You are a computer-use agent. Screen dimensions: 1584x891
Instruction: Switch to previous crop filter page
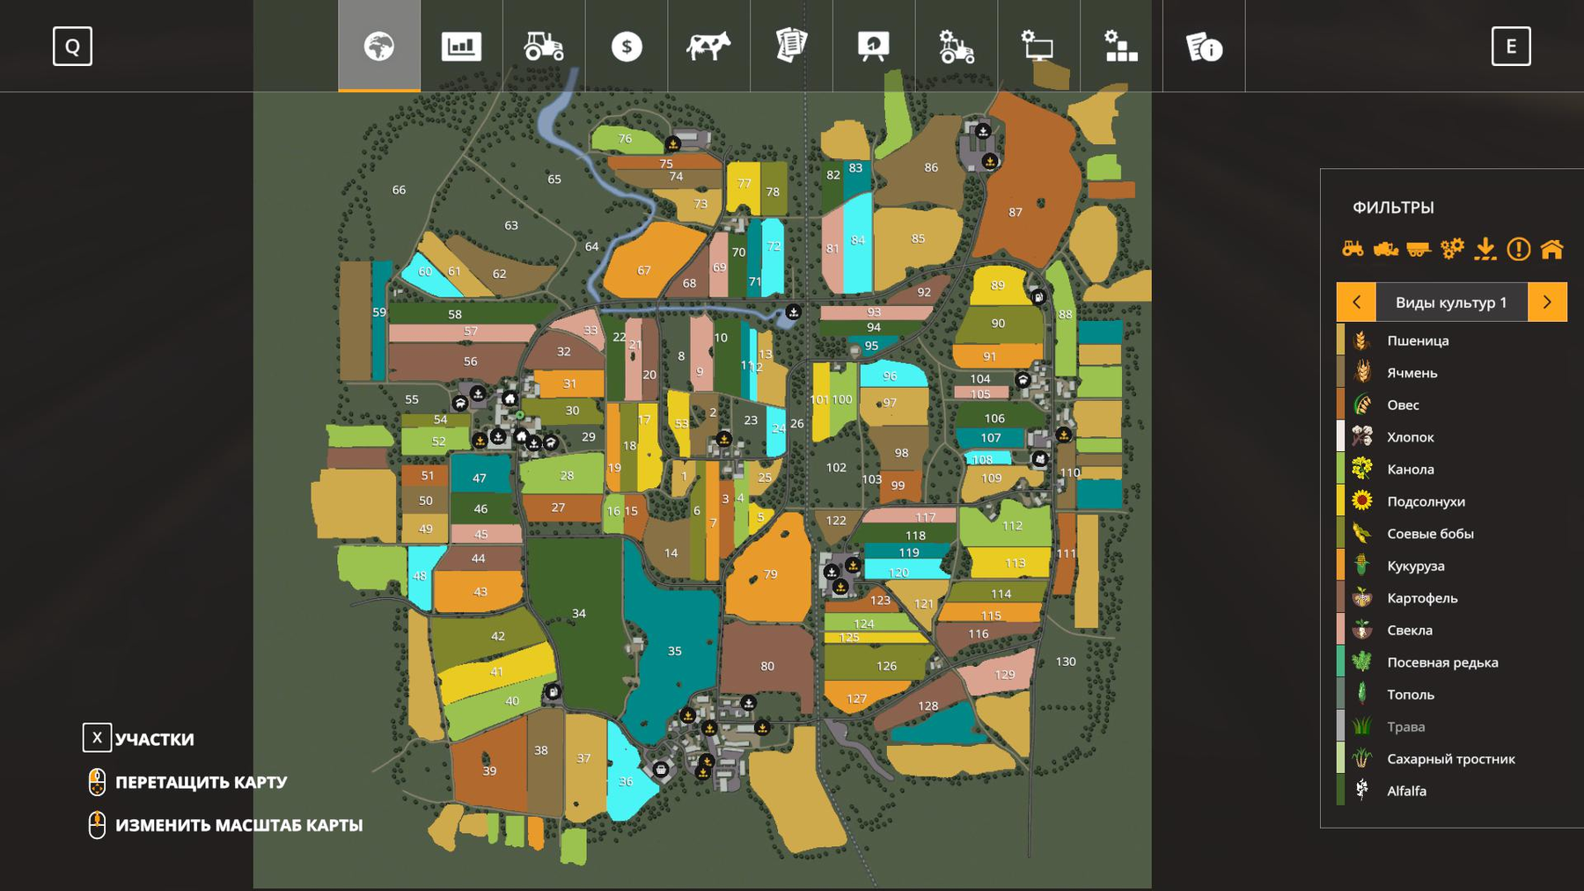click(x=1356, y=302)
